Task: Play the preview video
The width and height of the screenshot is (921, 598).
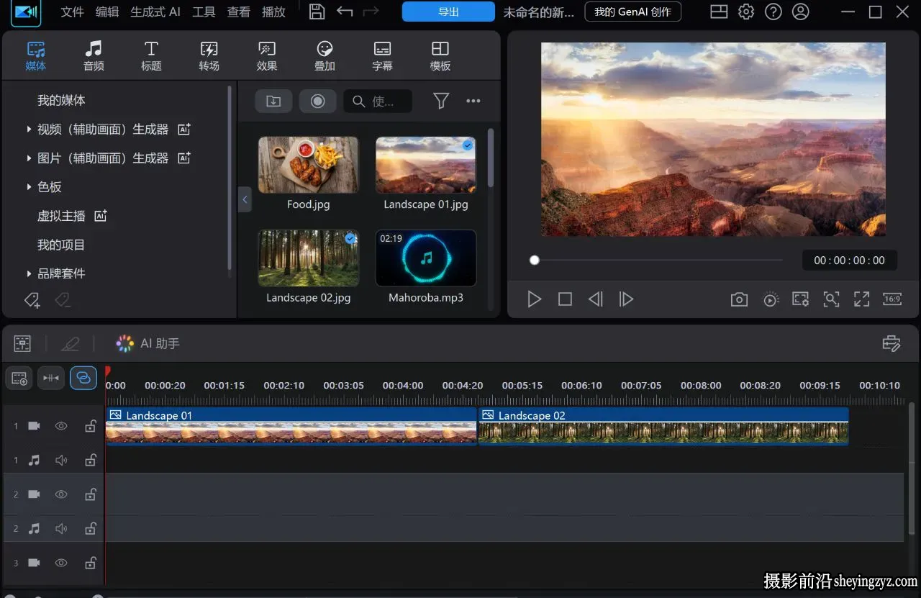Action: click(x=534, y=299)
